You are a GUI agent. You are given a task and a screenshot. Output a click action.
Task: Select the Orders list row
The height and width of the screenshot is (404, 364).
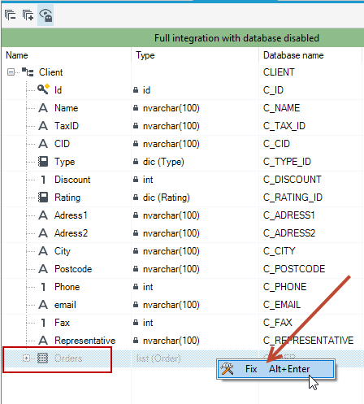(183, 358)
